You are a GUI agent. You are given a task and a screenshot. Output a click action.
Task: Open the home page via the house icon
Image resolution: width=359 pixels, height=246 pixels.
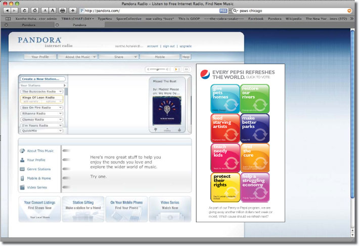click(x=35, y=11)
